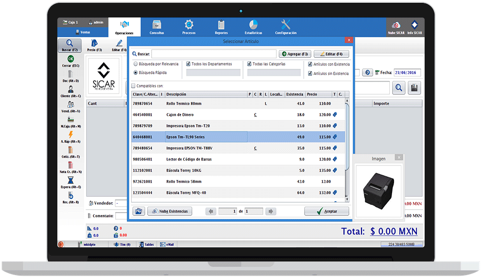Activate A. Ráp (Alt+A) lightning icon
This screenshot has height=277, width=481.
(70, 134)
